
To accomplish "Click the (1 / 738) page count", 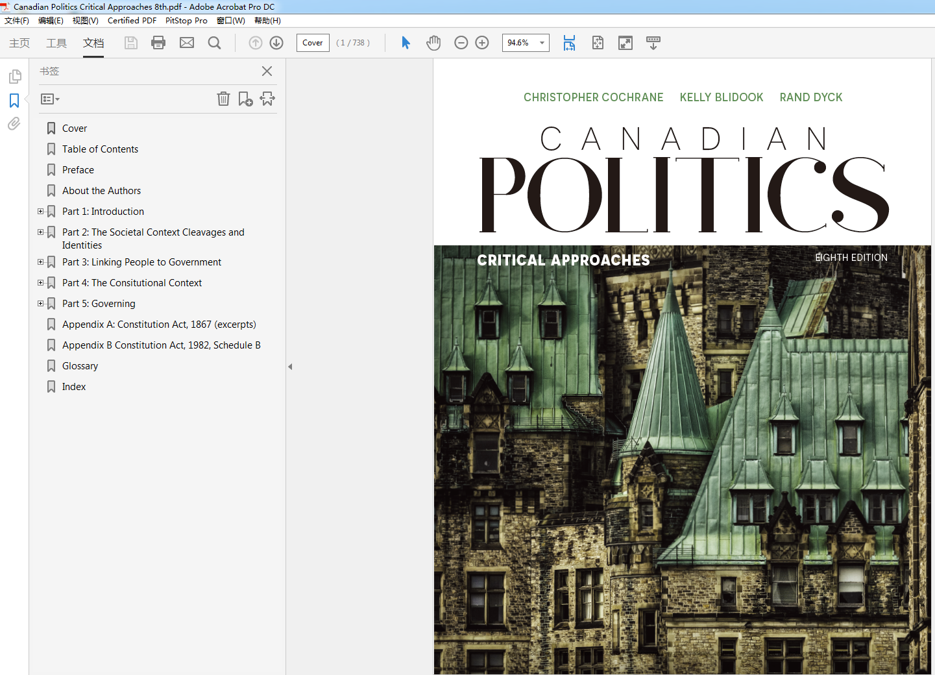I will [353, 43].
